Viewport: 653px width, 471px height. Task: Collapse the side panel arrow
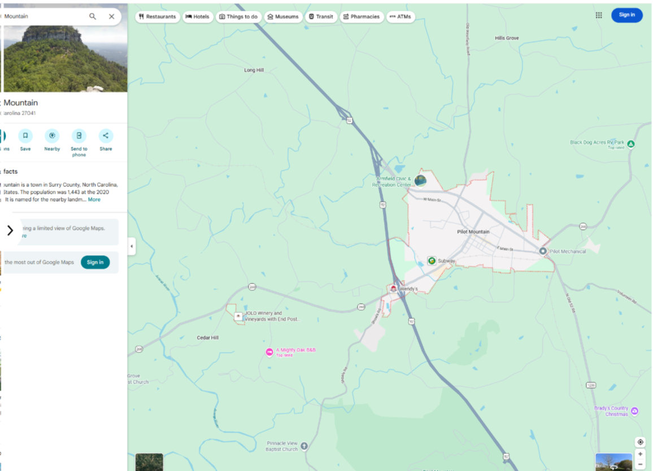(x=132, y=246)
